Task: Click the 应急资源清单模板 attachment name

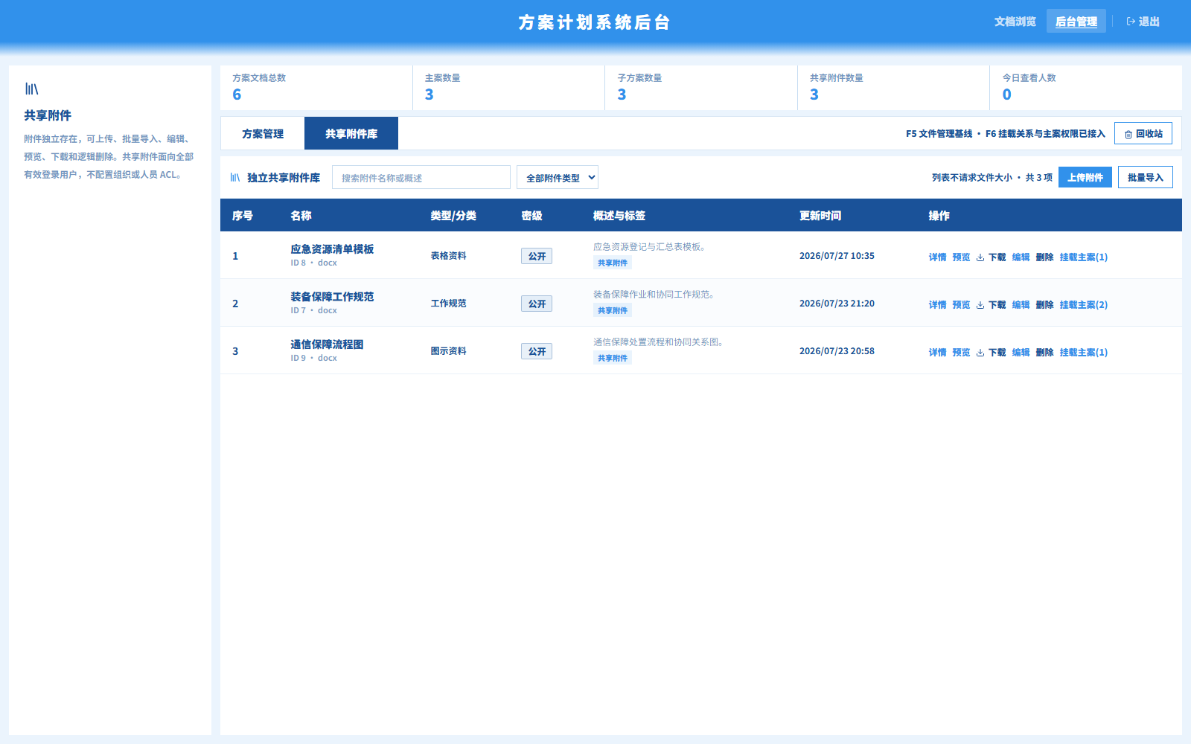Action: tap(332, 249)
